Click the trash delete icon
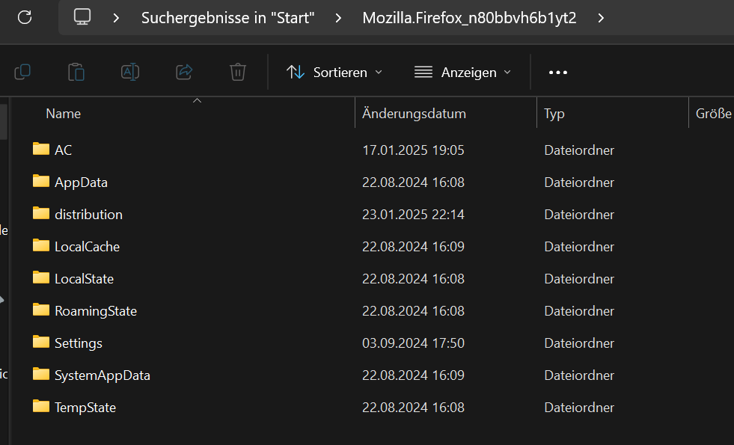Screen dimensions: 734x445 pyautogui.click(x=238, y=72)
